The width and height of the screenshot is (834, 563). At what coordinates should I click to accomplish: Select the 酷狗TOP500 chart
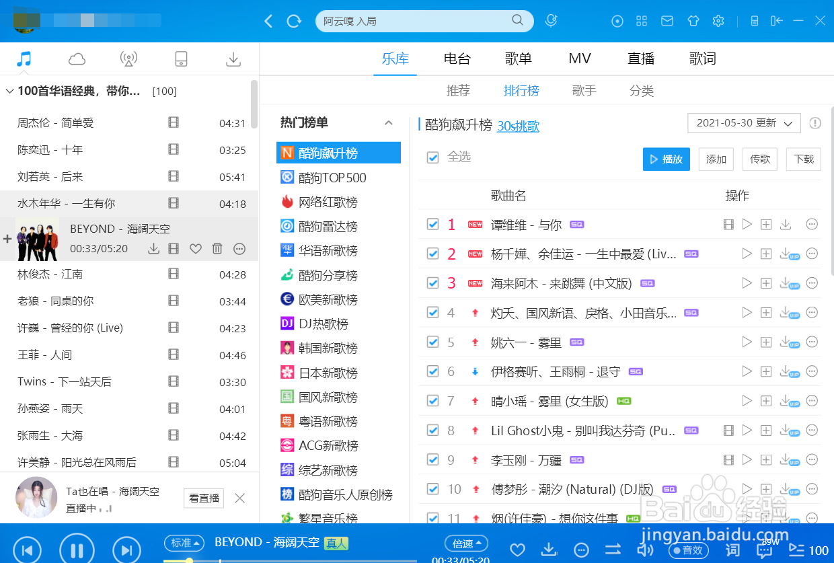[333, 178]
